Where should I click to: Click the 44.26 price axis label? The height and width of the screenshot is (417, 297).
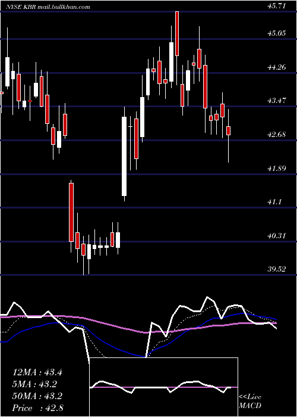(x=277, y=67)
